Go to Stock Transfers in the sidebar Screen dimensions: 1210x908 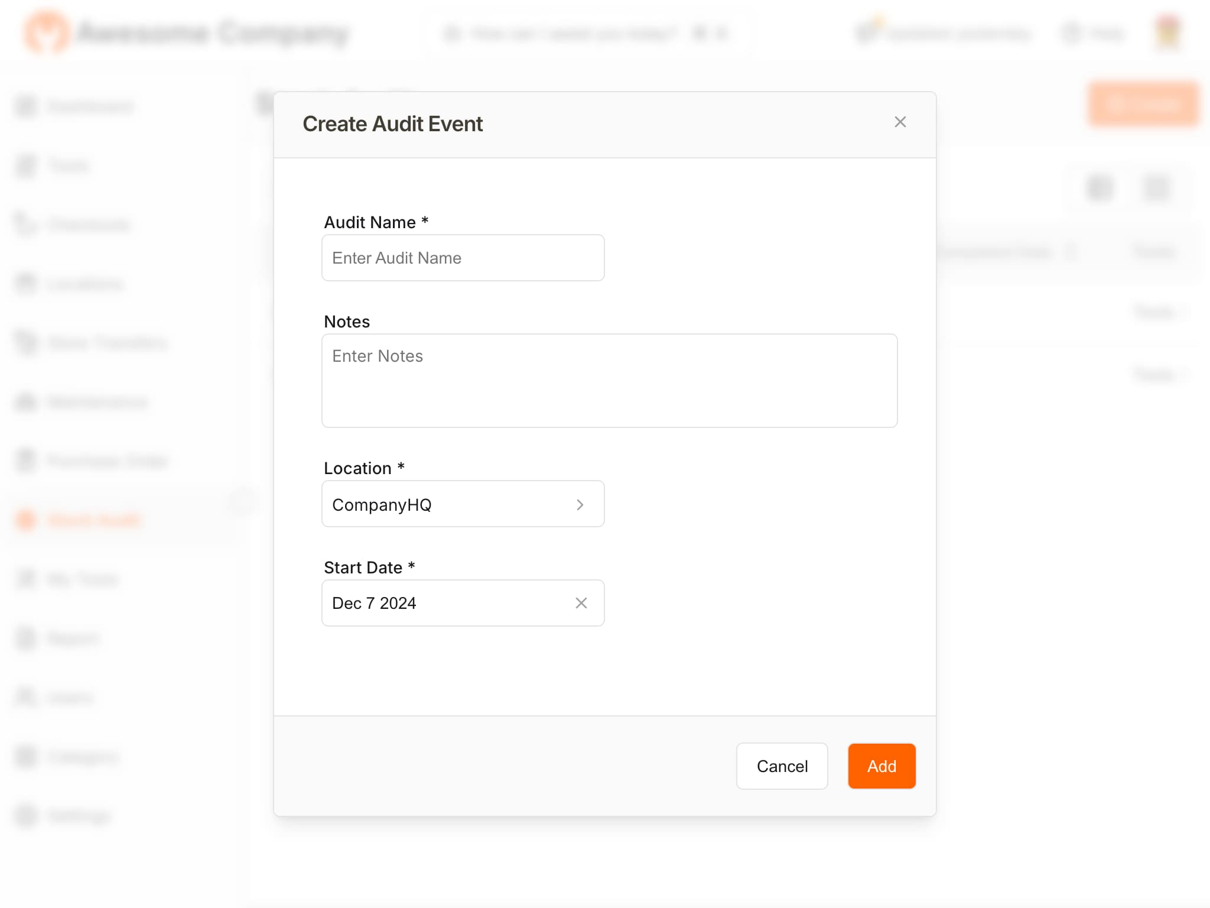106,343
